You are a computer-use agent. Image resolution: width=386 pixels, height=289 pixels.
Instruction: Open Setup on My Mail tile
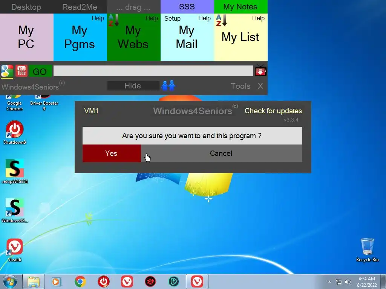click(x=172, y=18)
